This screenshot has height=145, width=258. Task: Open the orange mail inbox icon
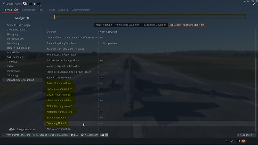[x=243, y=141]
